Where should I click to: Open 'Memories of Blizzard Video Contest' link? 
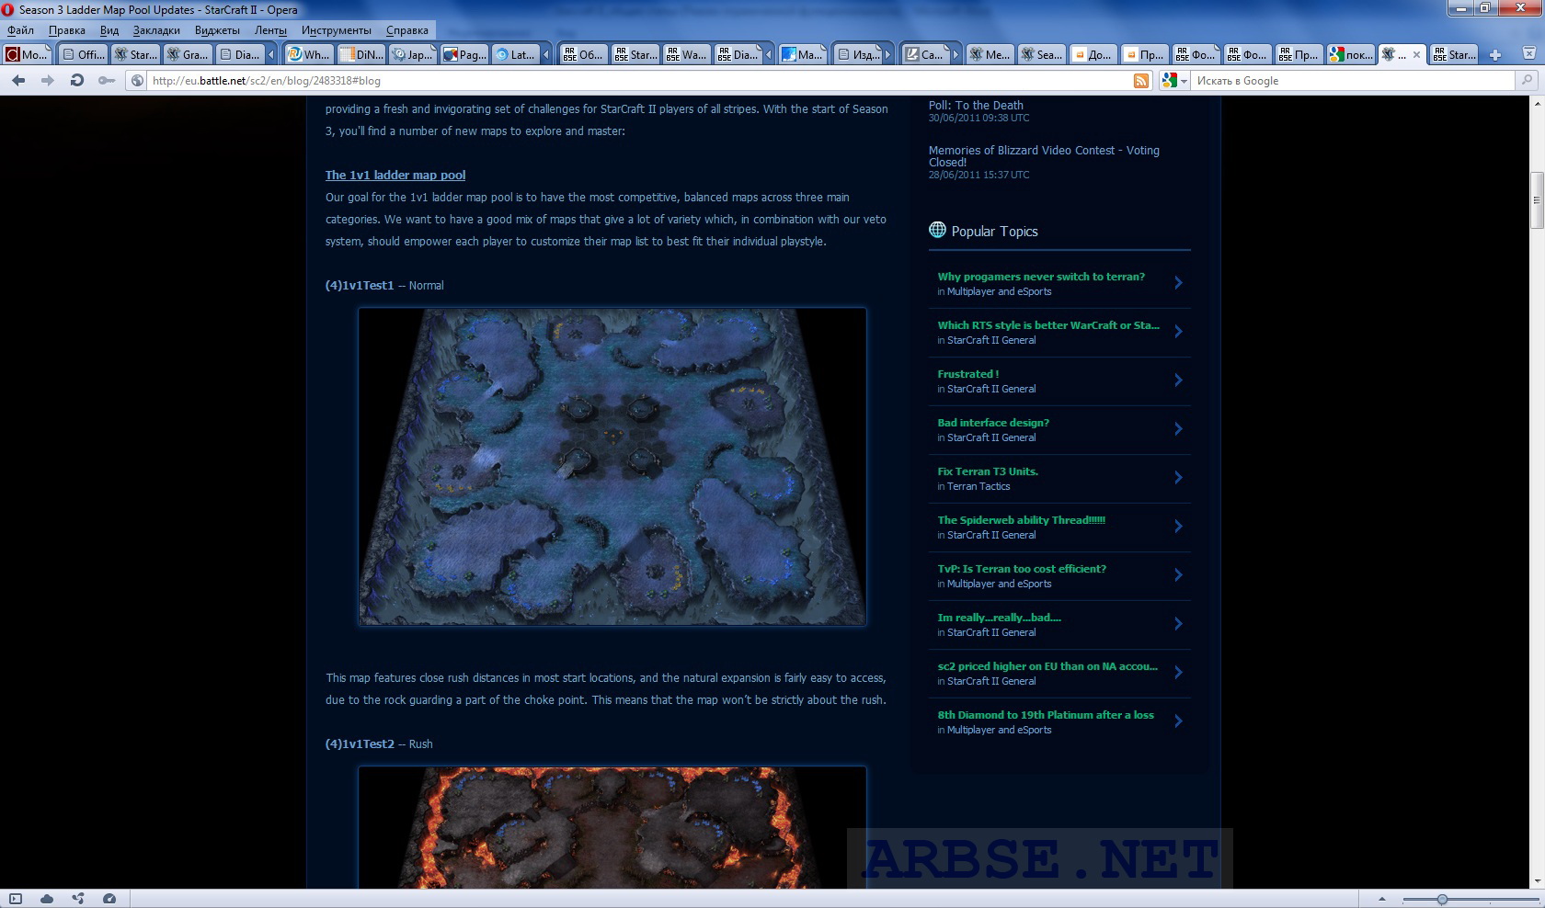1044,156
